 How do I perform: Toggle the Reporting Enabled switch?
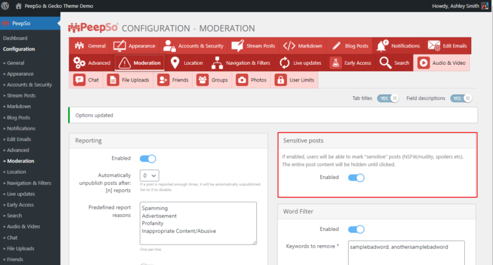(148, 158)
